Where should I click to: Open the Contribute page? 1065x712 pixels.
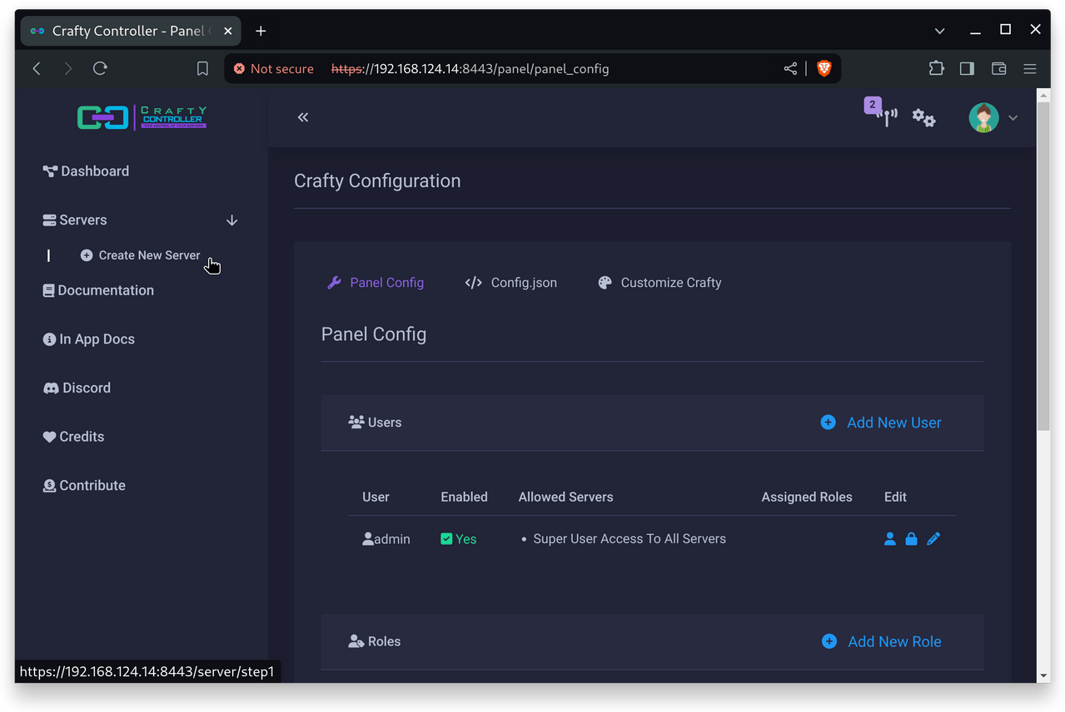pyautogui.click(x=84, y=486)
